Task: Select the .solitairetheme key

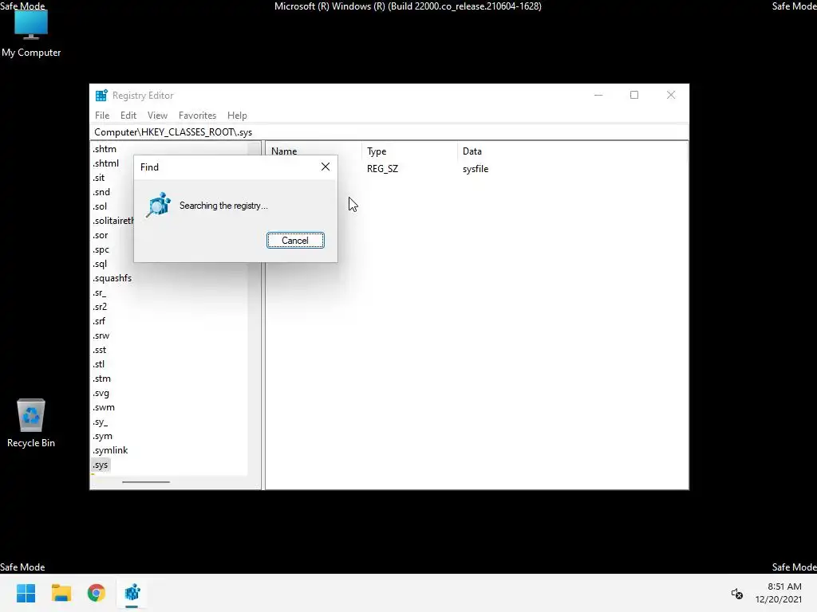Action: (x=112, y=221)
